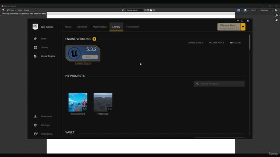
Task: Click the Blender pan hand tool
Action: pos(276,20)
